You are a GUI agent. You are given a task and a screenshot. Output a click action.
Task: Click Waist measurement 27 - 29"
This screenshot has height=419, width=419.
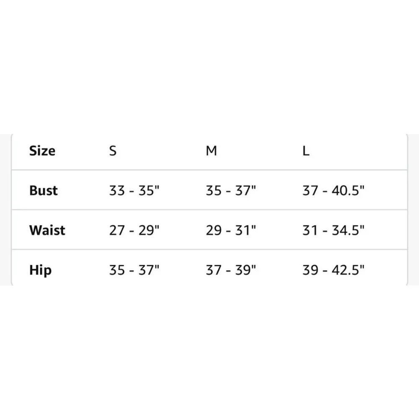pyautogui.click(x=134, y=230)
